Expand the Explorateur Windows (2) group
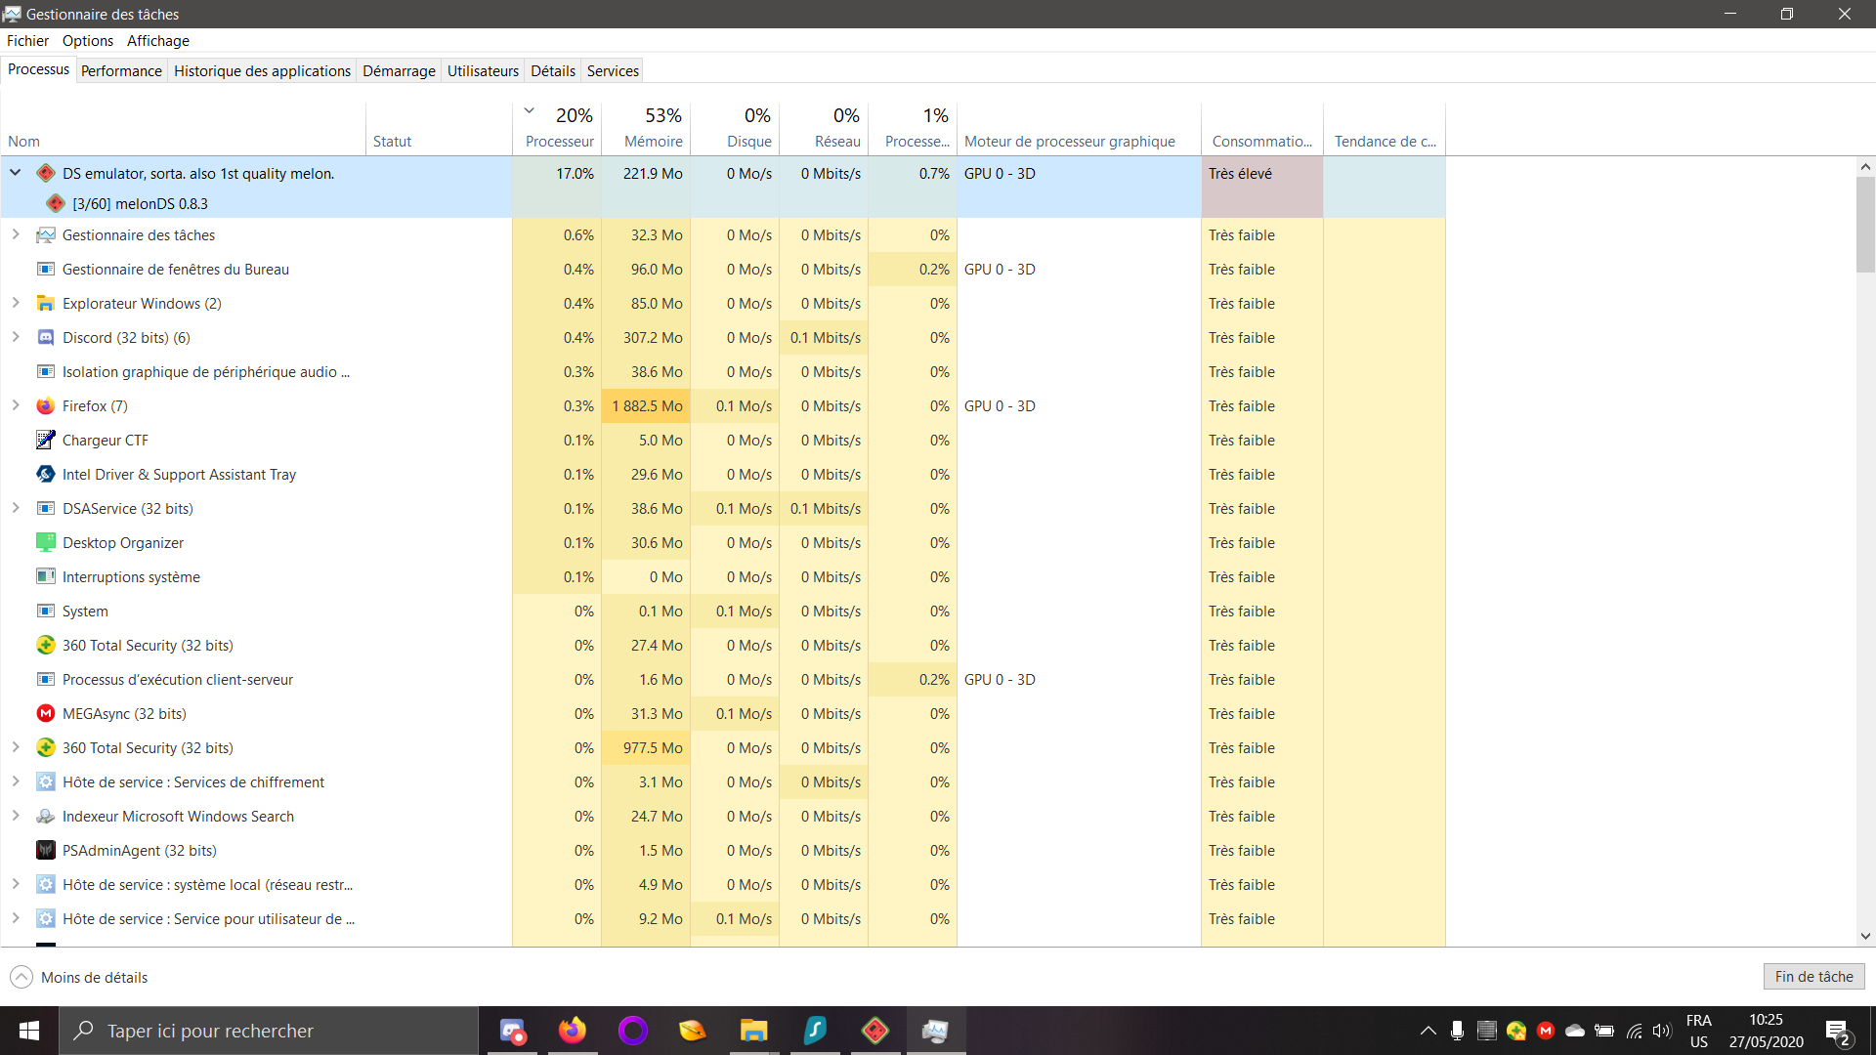The height and width of the screenshot is (1055, 1876). (x=15, y=303)
